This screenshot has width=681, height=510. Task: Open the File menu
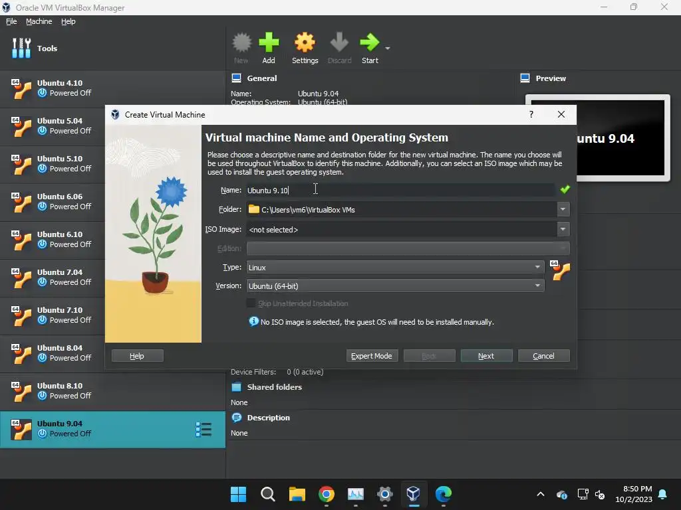point(11,21)
